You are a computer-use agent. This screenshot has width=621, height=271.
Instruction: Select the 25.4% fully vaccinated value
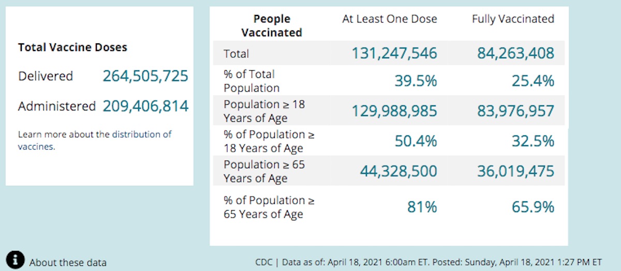[x=534, y=81]
